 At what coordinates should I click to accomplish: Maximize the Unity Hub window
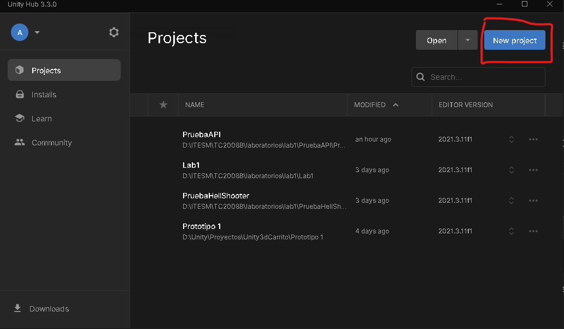[525, 4]
